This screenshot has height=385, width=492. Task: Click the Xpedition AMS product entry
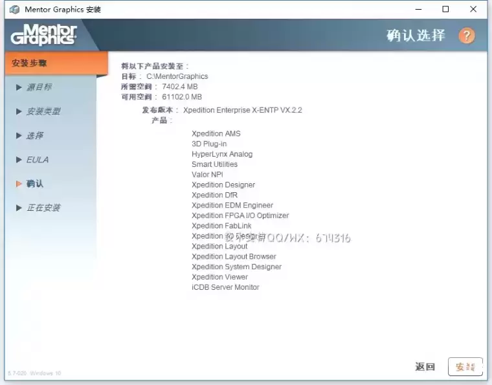pyautogui.click(x=216, y=133)
